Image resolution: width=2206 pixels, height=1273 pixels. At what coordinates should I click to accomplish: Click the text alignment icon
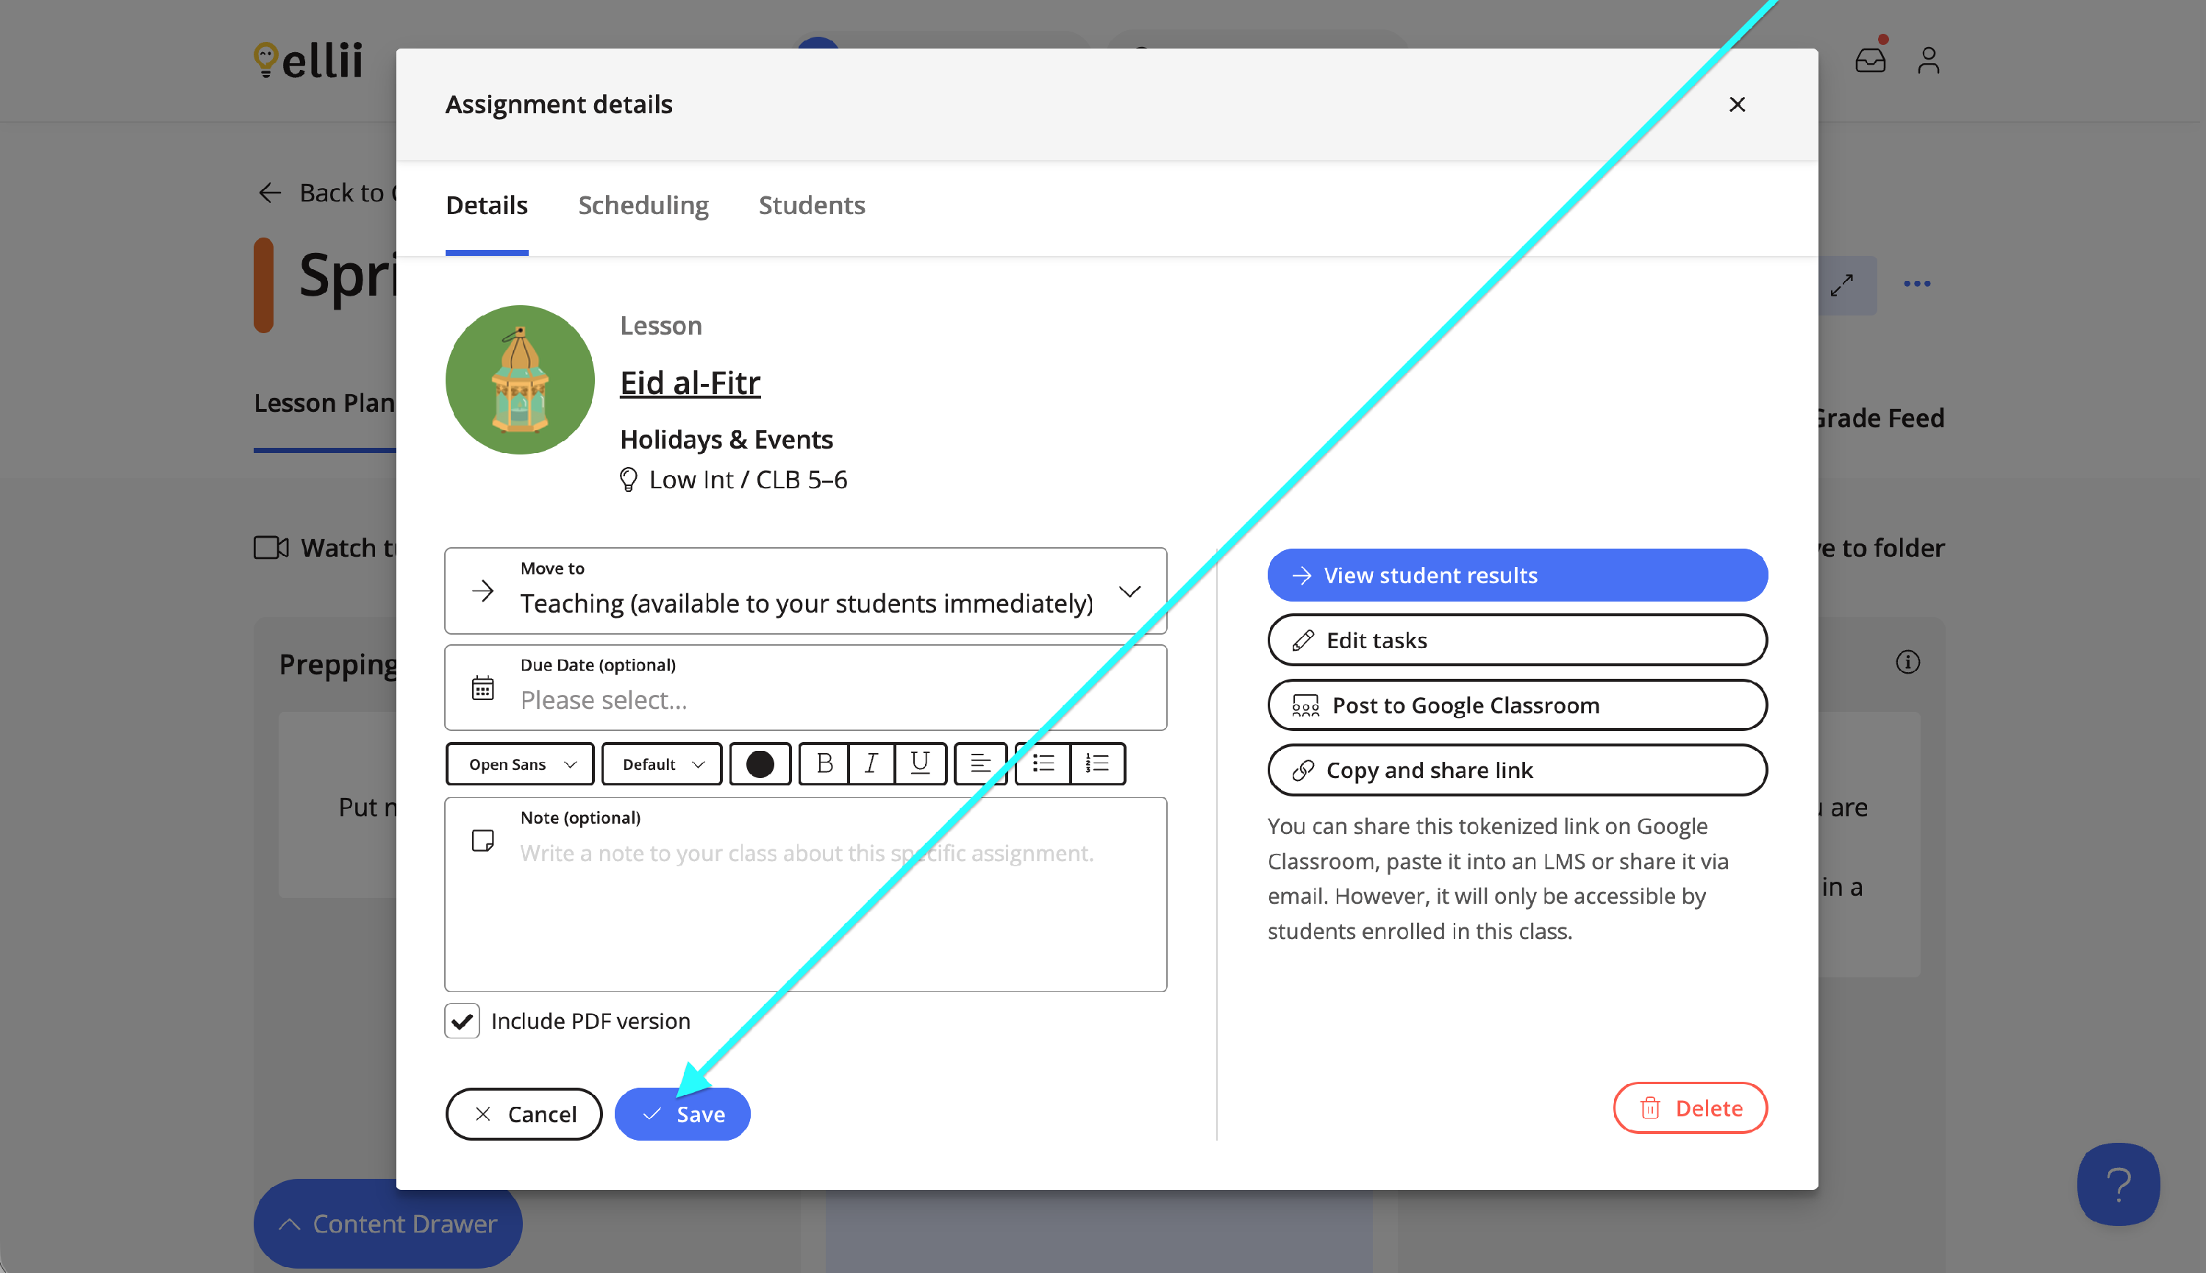pyautogui.click(x=979, y=764)
